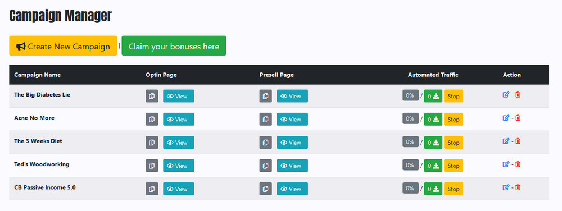Image resolution: width=562 pixels, height=211 pixels.
Task: Copy Optin Page link for Ted's Woodworking
Action: [152, 166]
